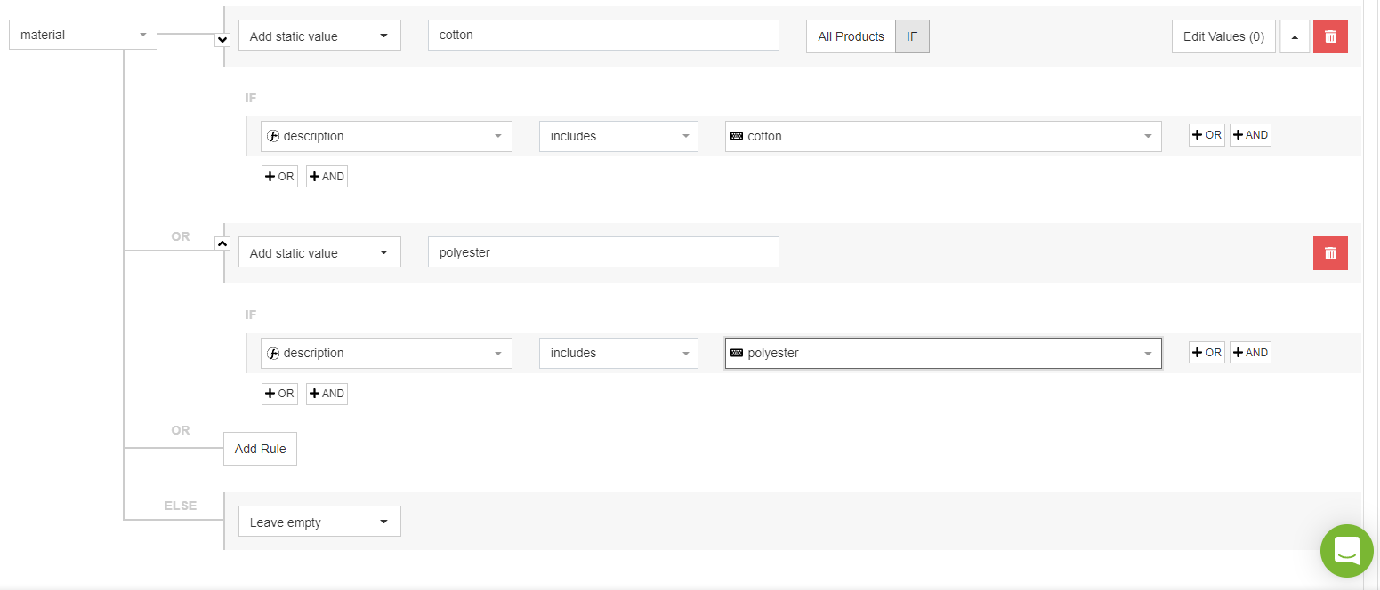
Task: Change includes operator in cotton condition
Action: (x=618, y=136)
